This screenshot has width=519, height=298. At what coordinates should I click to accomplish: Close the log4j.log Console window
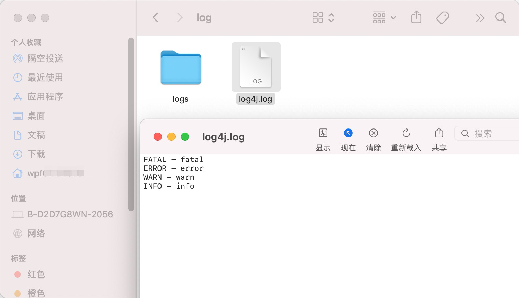(158, 137)
